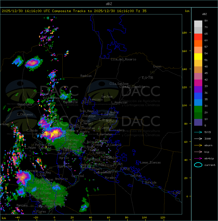This screenshot has height=221, width=218.
Task: Click the C_Chilenos label
Action: (25, 114)
